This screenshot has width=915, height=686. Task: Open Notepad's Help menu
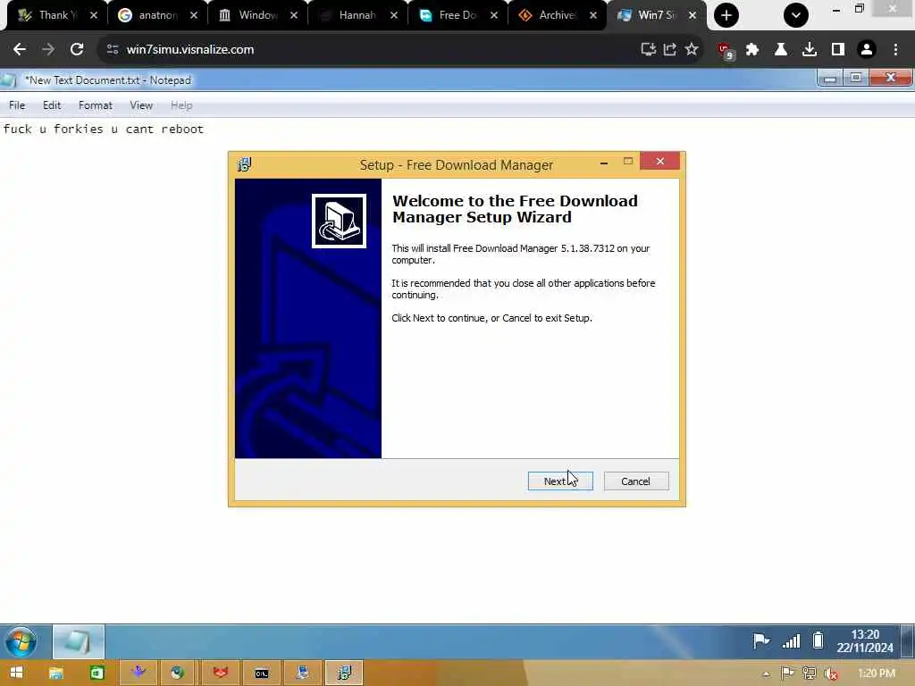[x=180, y=105]
